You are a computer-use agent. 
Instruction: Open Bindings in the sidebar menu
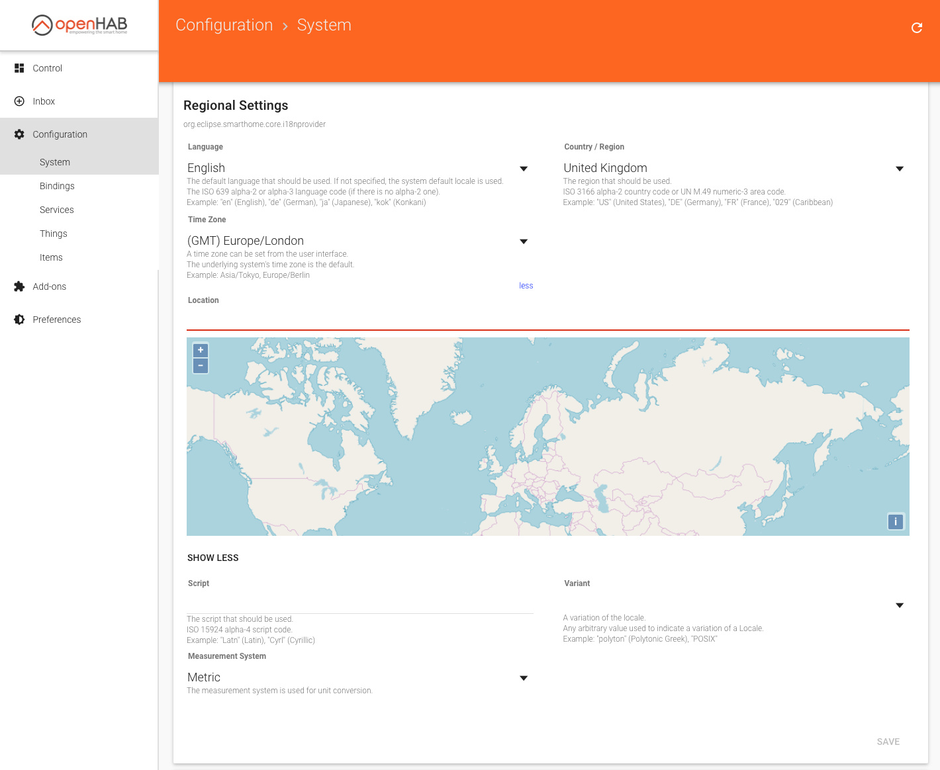pyautogui.click(x=57, y=186)
